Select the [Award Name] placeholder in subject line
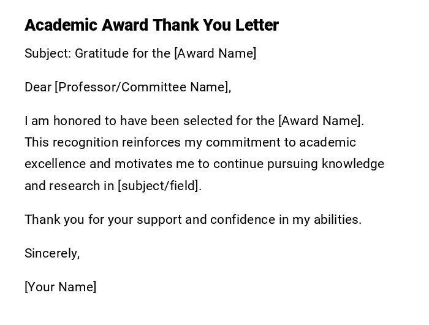Image resolution: width=429 pixels, height=325 pixels. click(215, 53)
